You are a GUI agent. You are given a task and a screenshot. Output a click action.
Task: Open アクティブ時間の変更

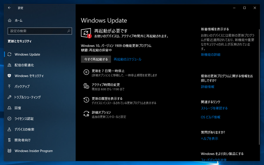point(106,85)
